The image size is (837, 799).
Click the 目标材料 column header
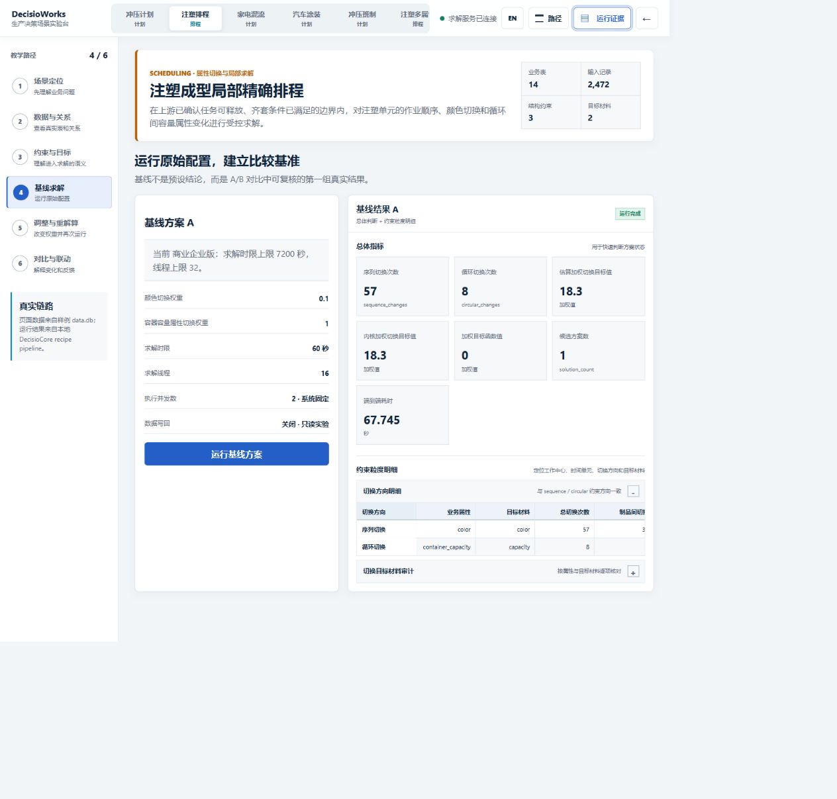[505, 512]
